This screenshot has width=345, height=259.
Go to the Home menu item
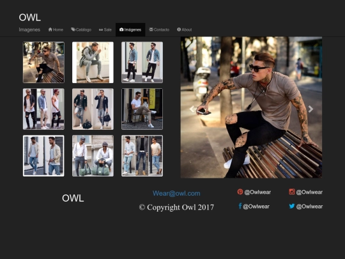point(56,29)
